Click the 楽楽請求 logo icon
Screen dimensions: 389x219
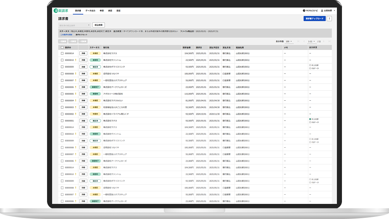click(x=56, y=10)
